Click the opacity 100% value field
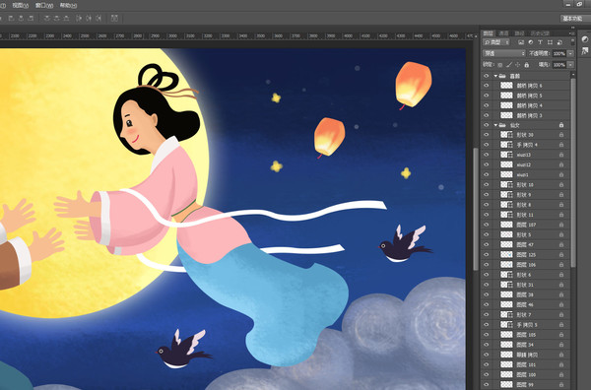591x390 pixels. 559,53
